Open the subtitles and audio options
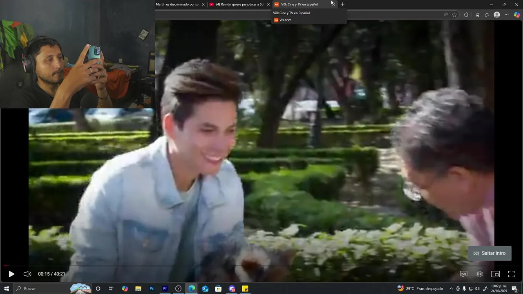523x294 pixels. click(464, 274)
